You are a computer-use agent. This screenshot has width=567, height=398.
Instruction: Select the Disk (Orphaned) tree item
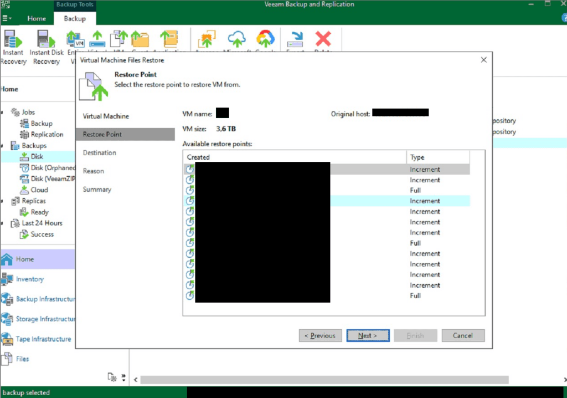53,168
